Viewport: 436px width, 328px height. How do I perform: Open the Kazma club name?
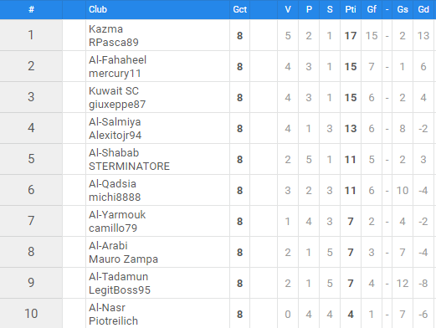pos(105,29)
